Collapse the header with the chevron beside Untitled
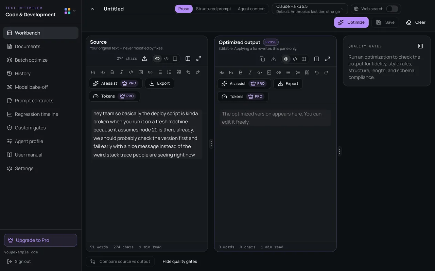This screenshot has width=435, height=271. coord(92,9)
